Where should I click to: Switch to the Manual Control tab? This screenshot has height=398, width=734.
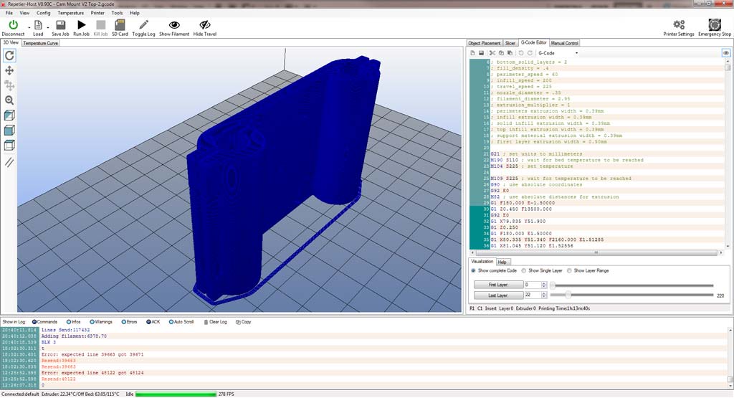[565, 43]
